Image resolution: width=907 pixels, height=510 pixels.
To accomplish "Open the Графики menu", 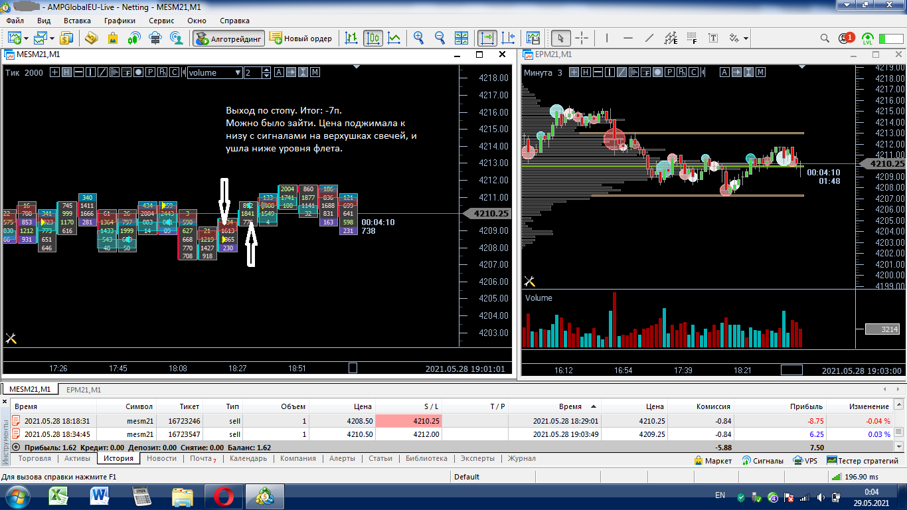I will pyautogui.click(x=120, y=21).
